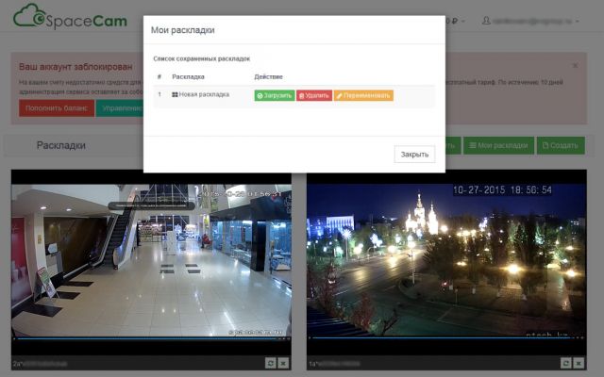Click Загрузить to load saved layout
Screen dimensions: 604x377
point(274,95)
